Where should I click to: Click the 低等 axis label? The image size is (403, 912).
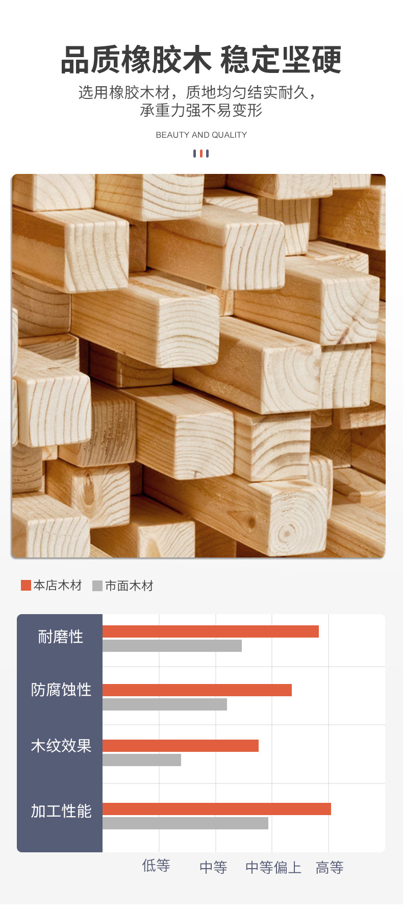point(156,866)
